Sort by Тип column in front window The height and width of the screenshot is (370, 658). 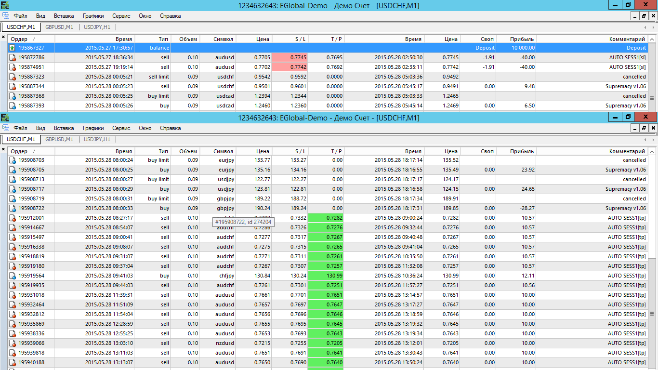153,151
